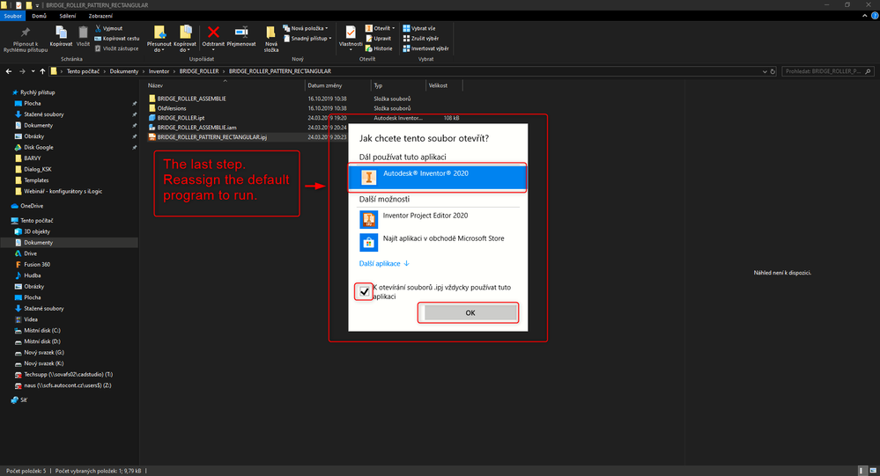Select Tento počítač in navigation pane

coord(36,220)
